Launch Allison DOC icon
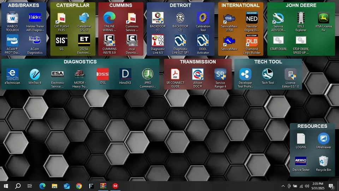Viewport: 339px width, 191px height. [x=198, y=78]
